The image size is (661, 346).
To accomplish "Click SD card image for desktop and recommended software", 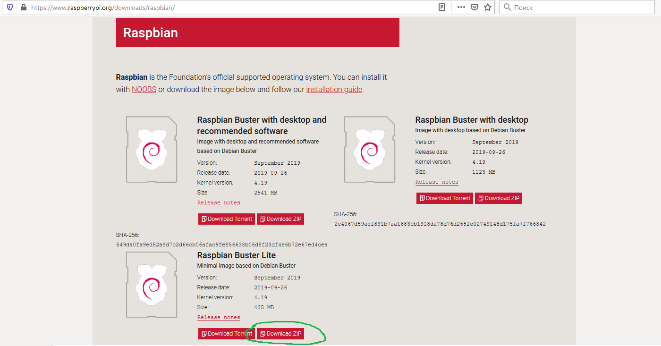I will pos(152,150).
